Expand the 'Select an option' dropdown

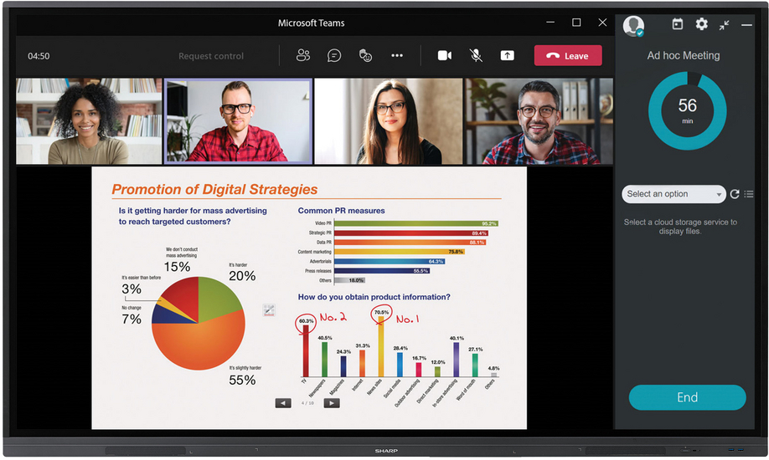[x=674, y=194]
